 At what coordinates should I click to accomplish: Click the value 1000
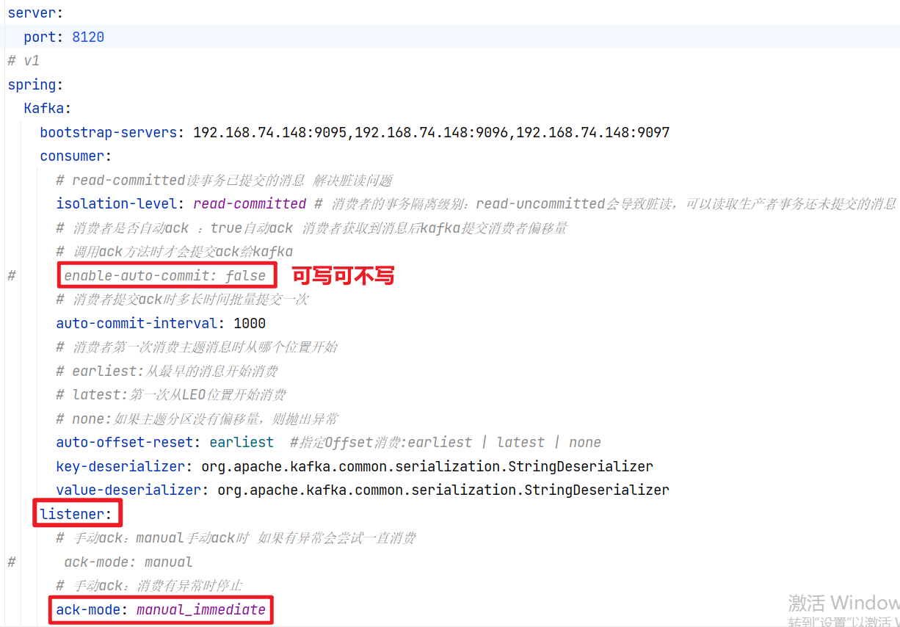click(x=250, y=323)
